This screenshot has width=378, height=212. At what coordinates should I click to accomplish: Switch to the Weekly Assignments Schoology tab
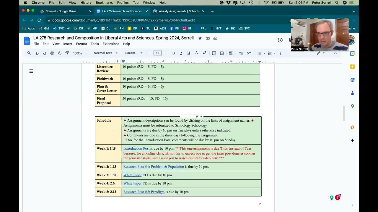[x=179, y=11]
